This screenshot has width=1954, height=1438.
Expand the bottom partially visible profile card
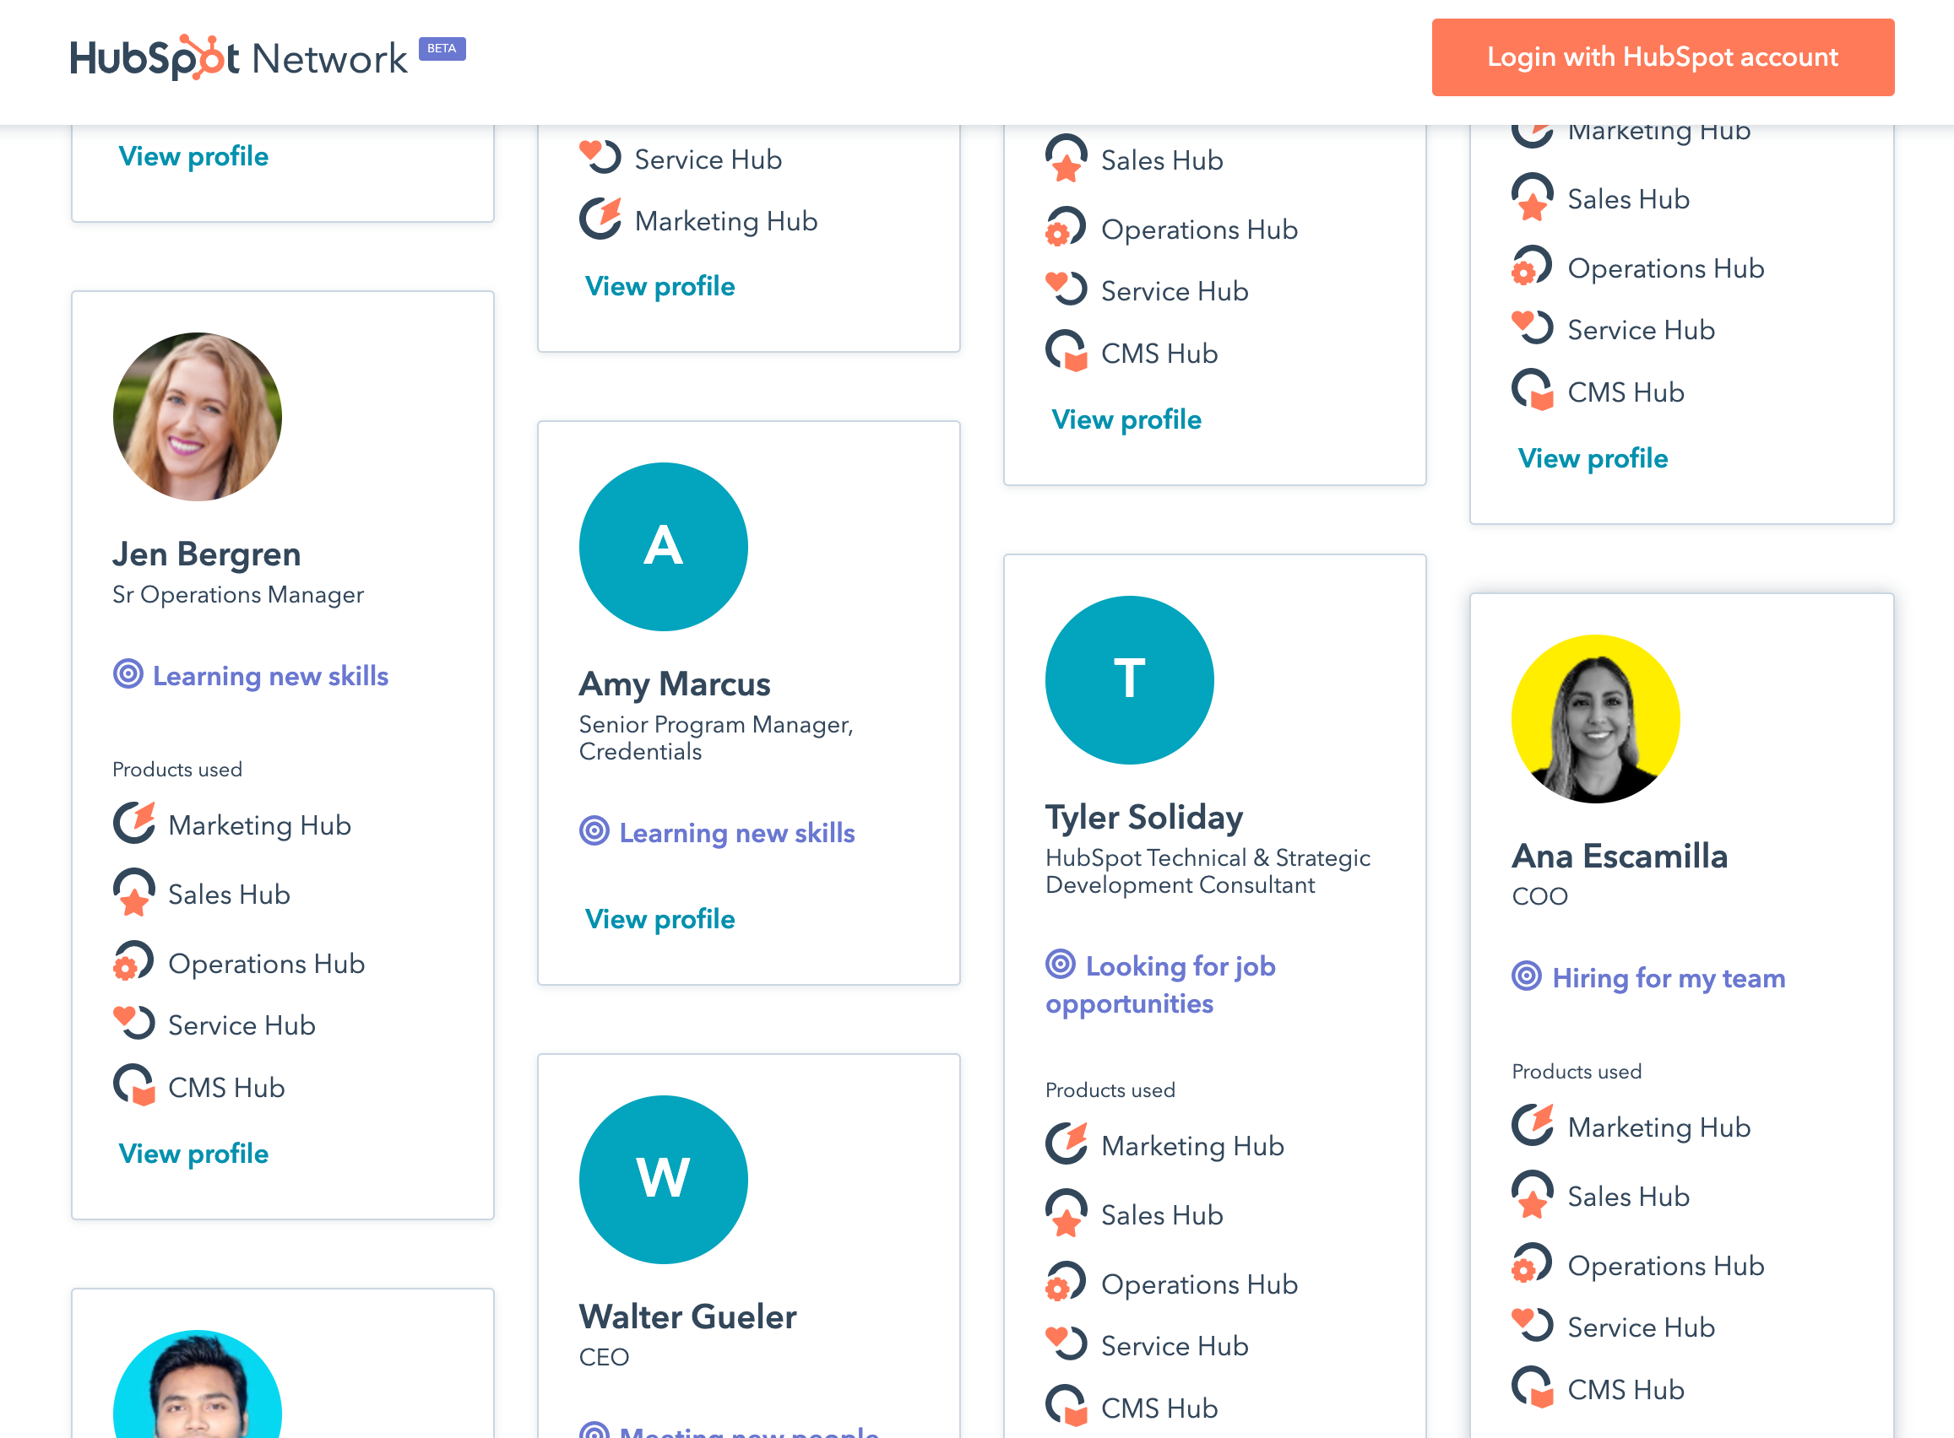pos(284,1365)
